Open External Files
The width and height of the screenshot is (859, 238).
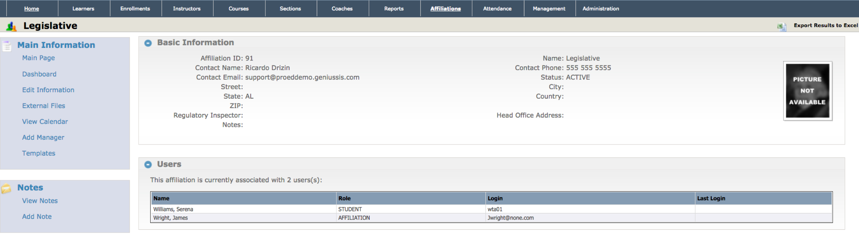click(44, 106)
